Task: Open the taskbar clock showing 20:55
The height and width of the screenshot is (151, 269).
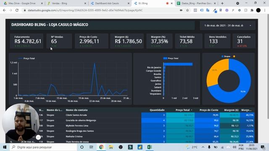Action: (251, 147)
